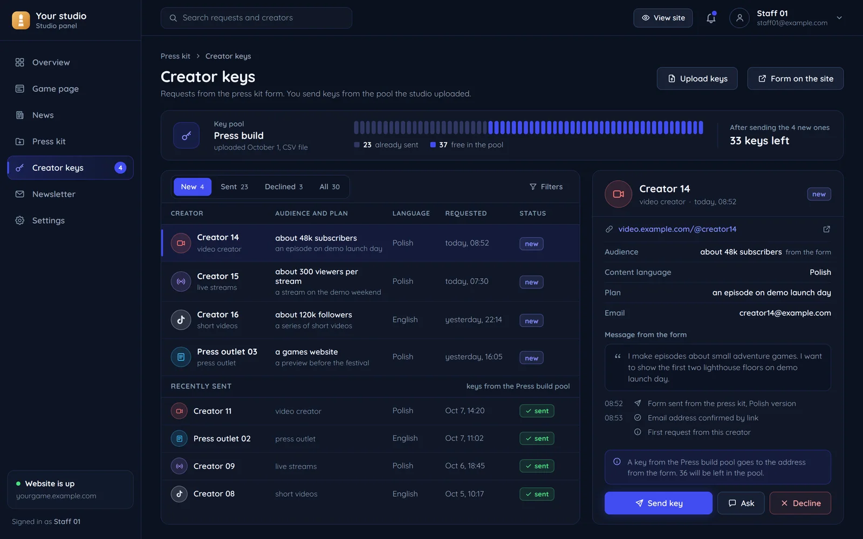Image resolution: width=863 pixels, height=539 pixels.
Task: Click the check icon beside Email address confirmed
Action: tap(638, 418)
